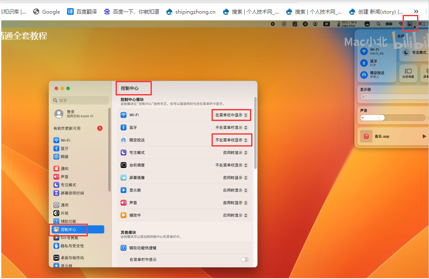Image resolution: width=429 pixels, height=279 pixels.
Task: Toggle 专注模式 moon in Control Center panel
Action: pos(406,52)
